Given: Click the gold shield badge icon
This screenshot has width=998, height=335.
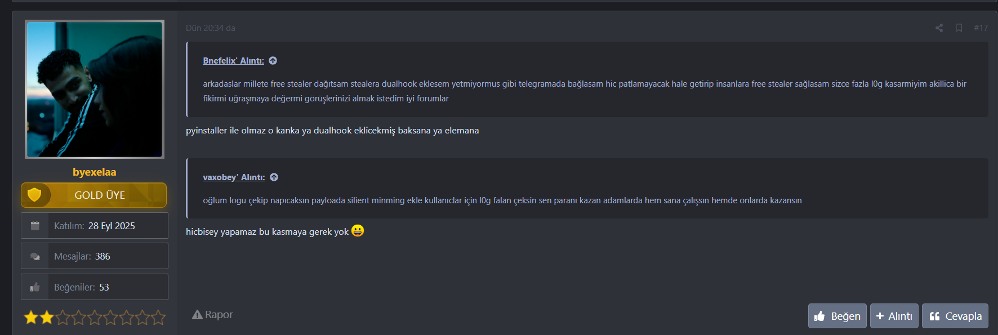Looking at the screenshot, I should (x=34, y=195).
